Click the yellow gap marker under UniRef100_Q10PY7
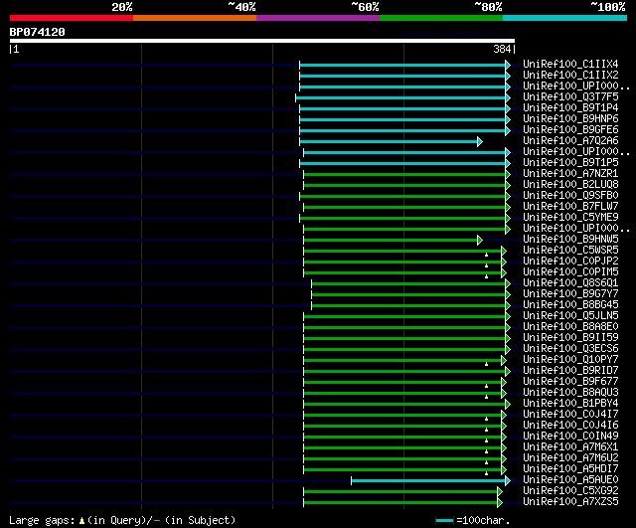This screenshot has width=636, height=528. [x=486, y=365]
